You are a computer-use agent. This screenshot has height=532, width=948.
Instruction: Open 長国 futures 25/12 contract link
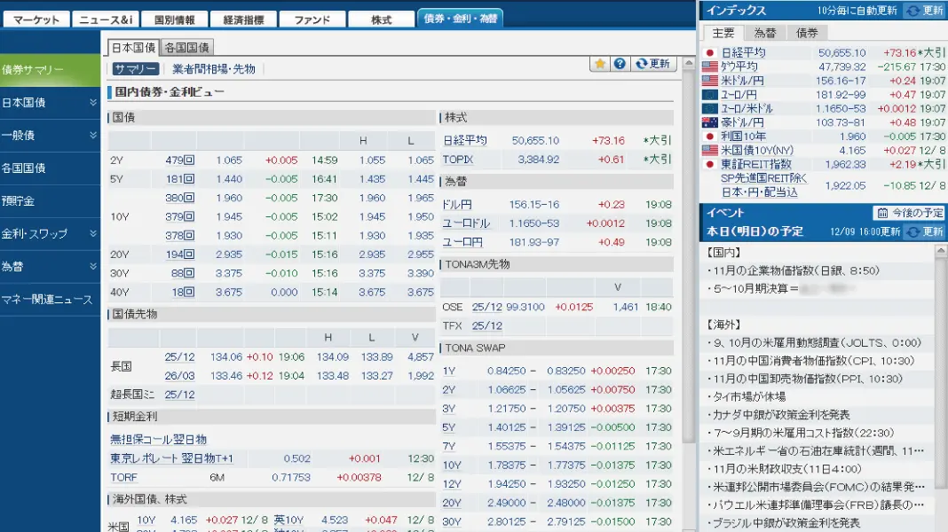(x=179, y=356)
